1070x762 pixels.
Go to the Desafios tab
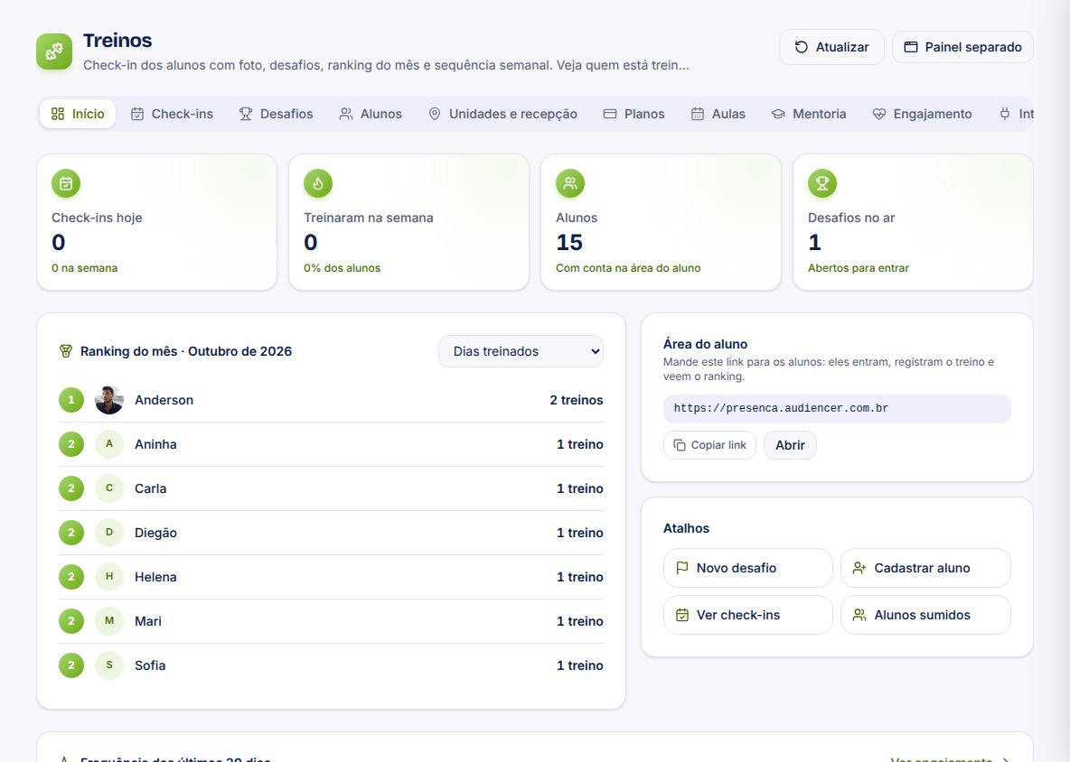tap(276, 114)
